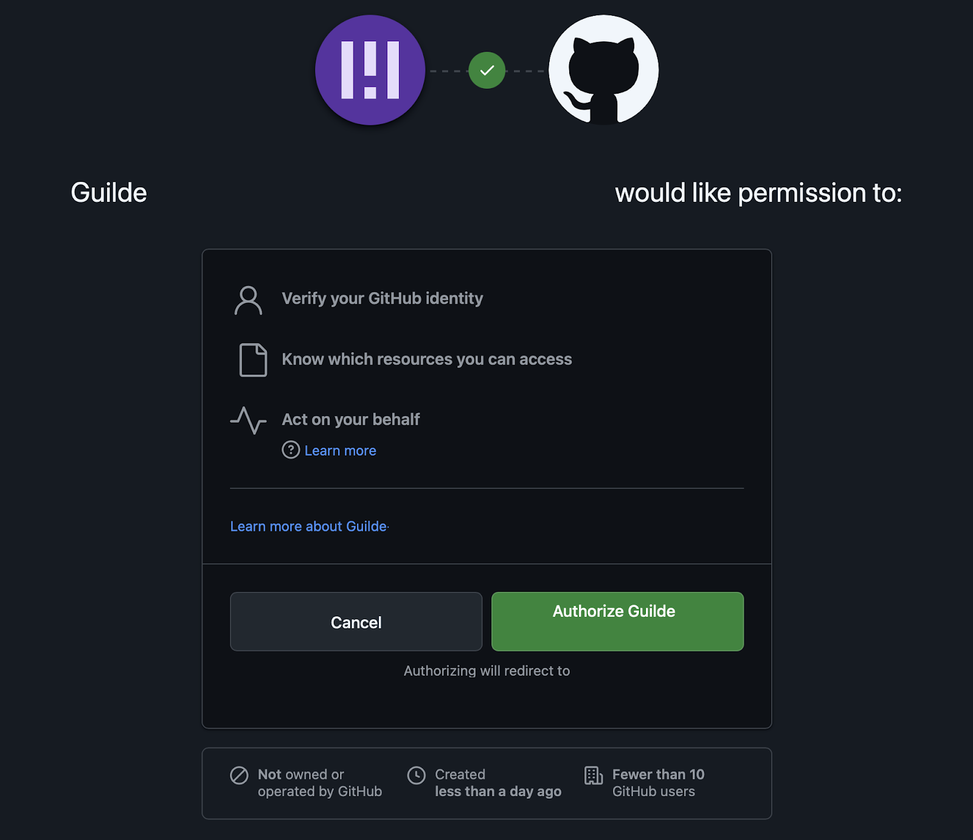
Task: Click the Verify your GitHub identity text
Action: pos(382,299)
